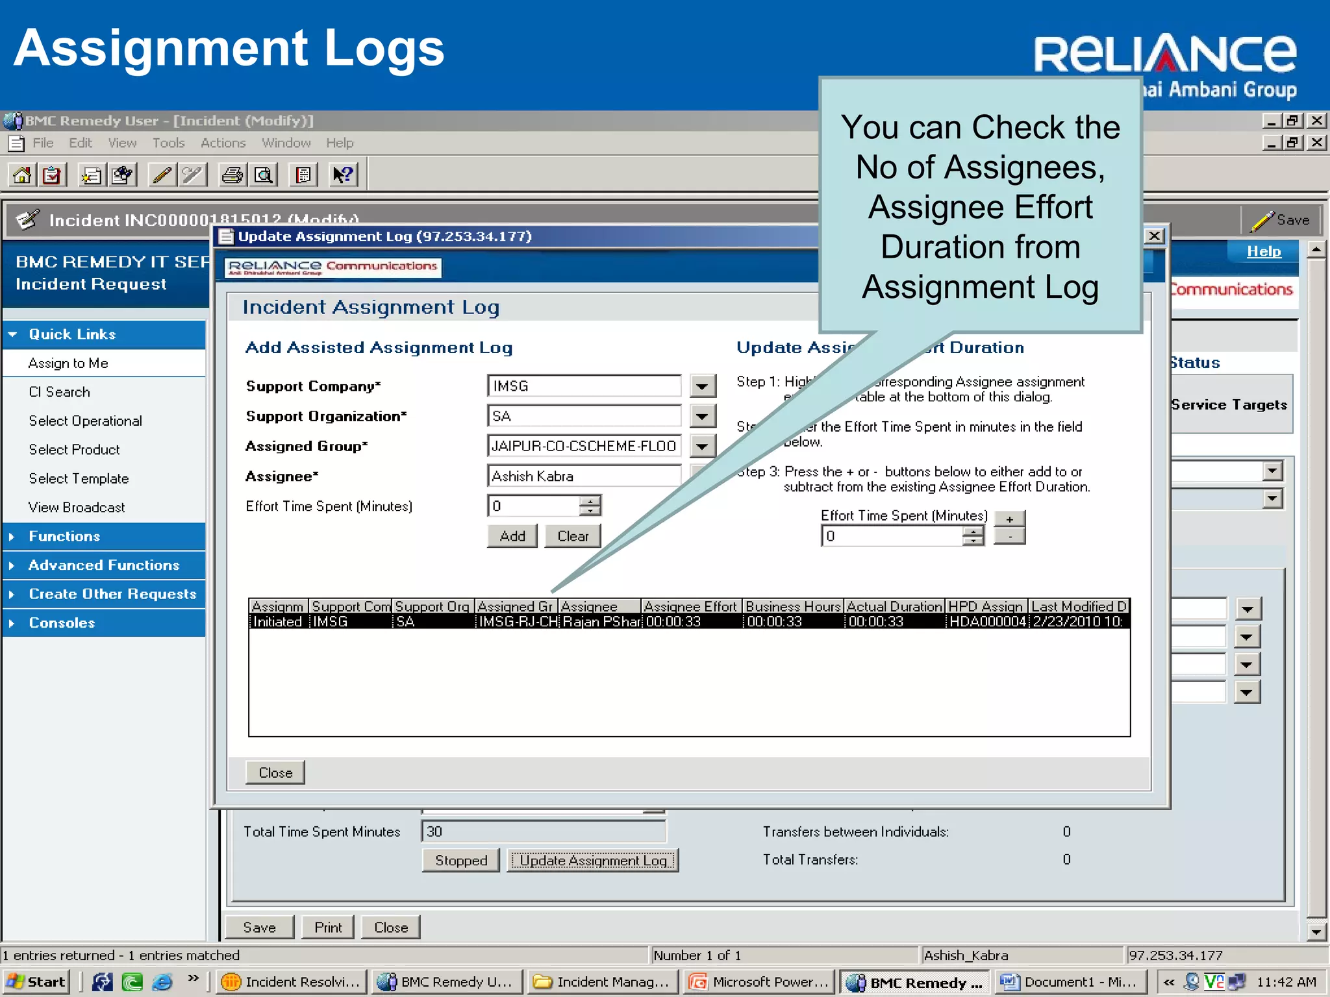Open print preview magnifier icon

[x=263, y=175]
